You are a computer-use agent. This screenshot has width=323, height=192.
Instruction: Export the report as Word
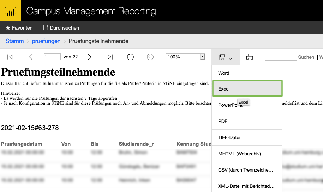pyautogui.click(x=224, y=73)
